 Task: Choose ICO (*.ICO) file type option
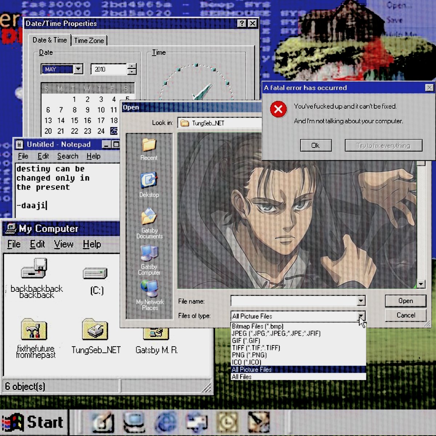[298, 362]
